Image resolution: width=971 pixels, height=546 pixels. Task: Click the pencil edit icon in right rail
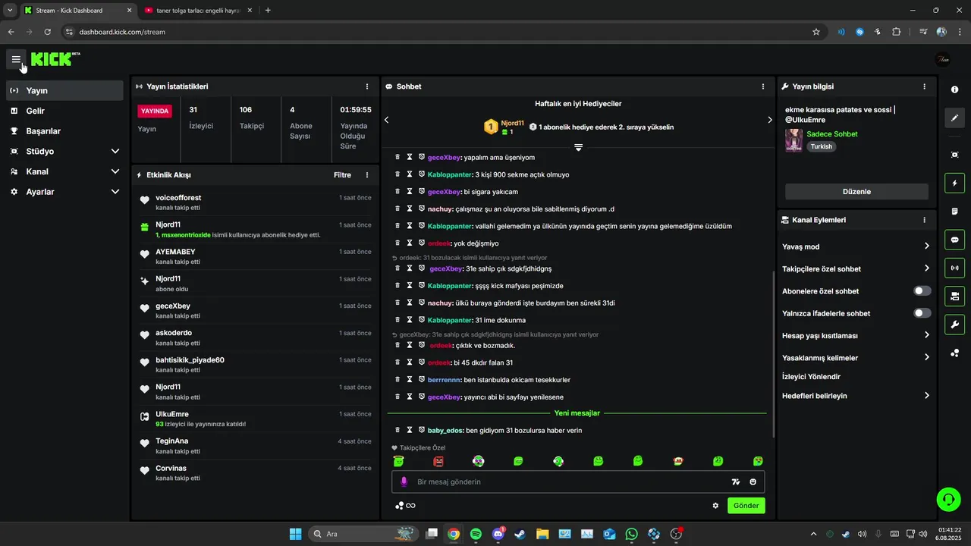(954, 118)
